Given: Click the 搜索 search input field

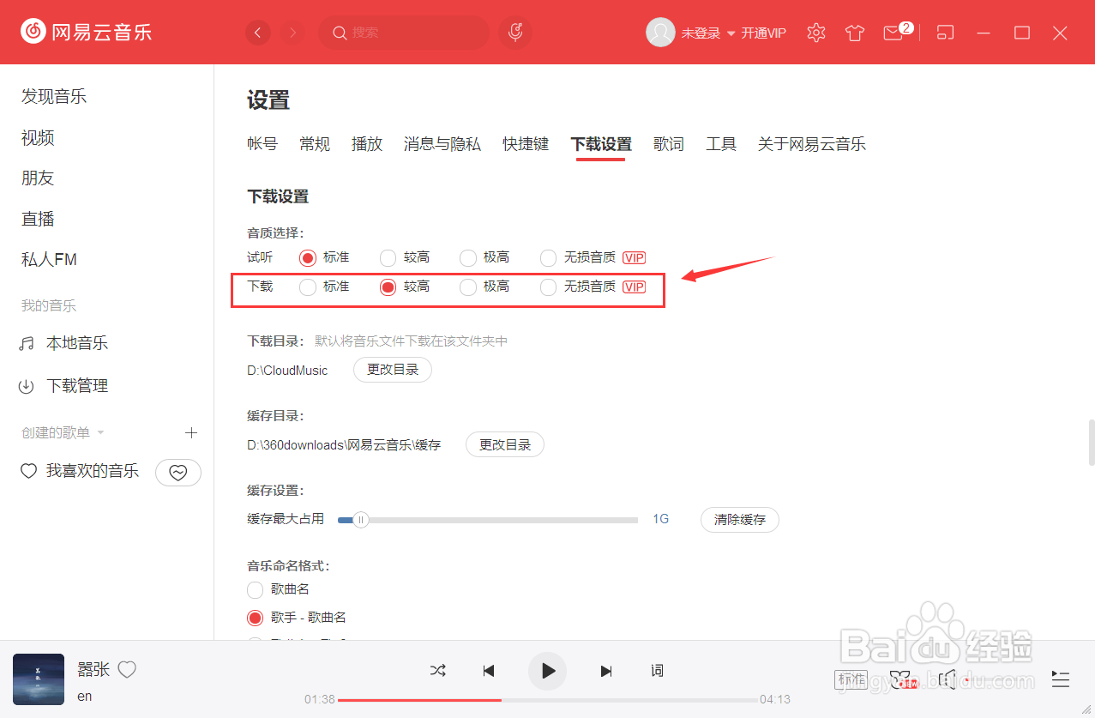Looking at the screenshot, I should pyautogui.click(x=403, y=33).
